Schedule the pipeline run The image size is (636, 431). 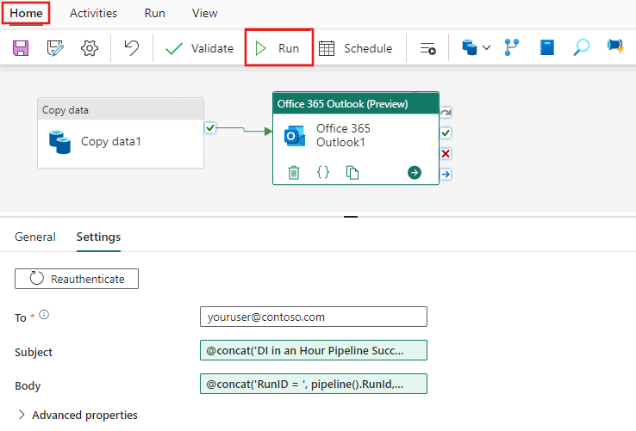(355, 48)
